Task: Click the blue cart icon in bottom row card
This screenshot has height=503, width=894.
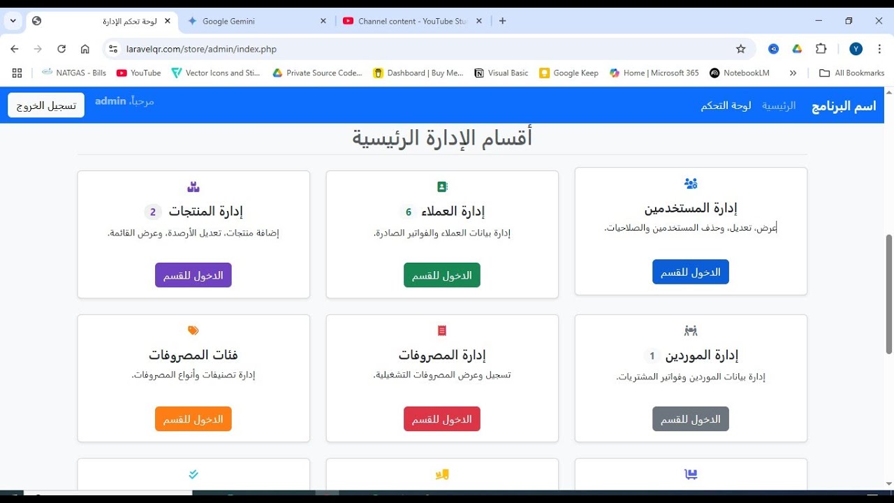Action: [x=691, y=474]
